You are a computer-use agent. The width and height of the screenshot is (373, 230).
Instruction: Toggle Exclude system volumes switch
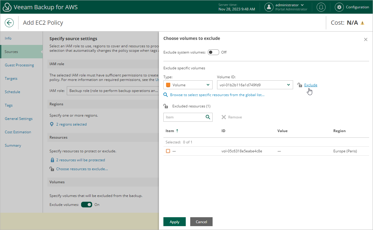pos(213,52)
